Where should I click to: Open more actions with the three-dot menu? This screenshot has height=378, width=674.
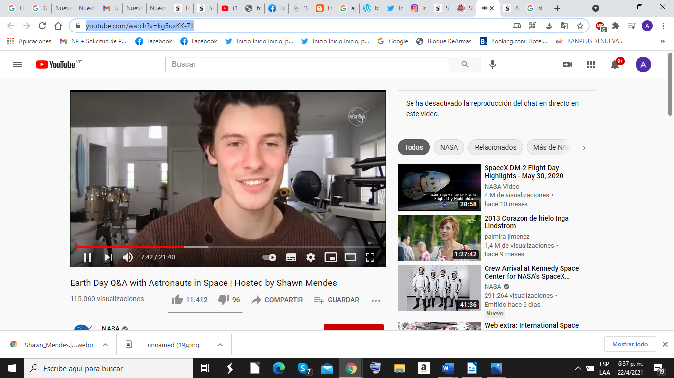tap(376, 300)
